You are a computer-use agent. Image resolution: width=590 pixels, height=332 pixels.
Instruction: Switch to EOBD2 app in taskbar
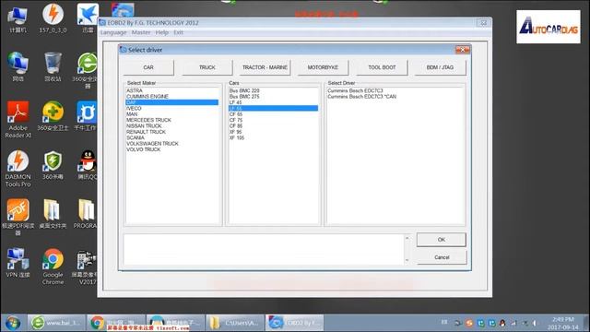click(x=294, y=323)
